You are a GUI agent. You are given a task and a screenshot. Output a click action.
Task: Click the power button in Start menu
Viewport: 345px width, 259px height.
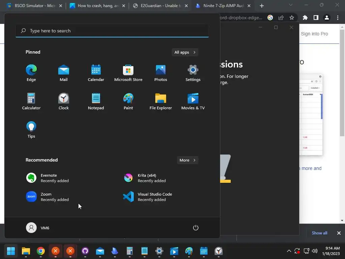[196, 228]
